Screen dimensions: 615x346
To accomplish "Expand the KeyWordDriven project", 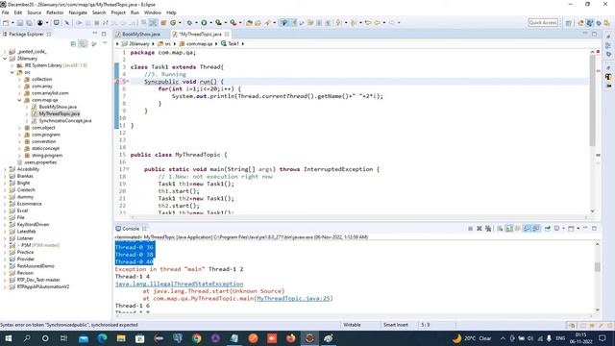I will click(5, 225).
